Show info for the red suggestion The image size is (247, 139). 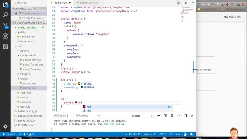(169, 107)
